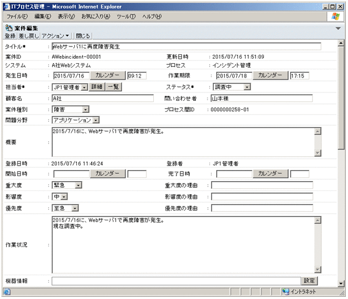Click the 優先度の理由 input field
Image resolution: width=348 pixels, height=299 pixels.
[x=262, y=208]
